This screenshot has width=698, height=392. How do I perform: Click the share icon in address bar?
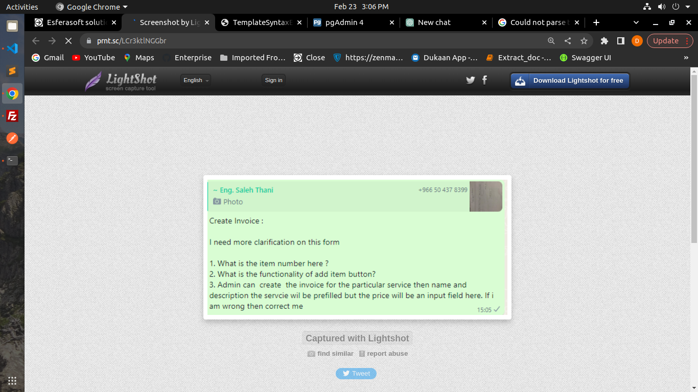point(568,41)
